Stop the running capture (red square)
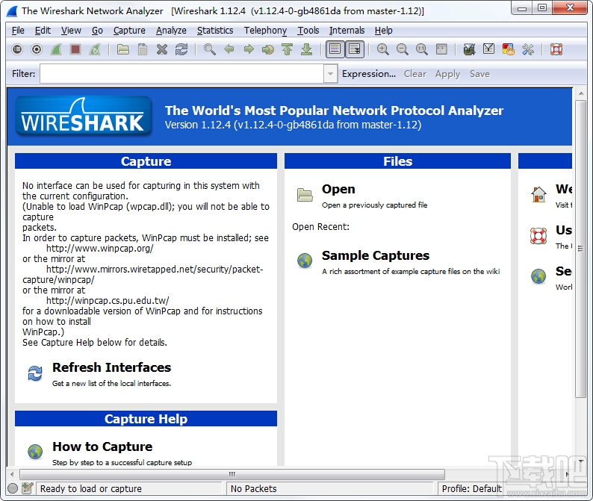Screen dimensions: 593x501 75,49
